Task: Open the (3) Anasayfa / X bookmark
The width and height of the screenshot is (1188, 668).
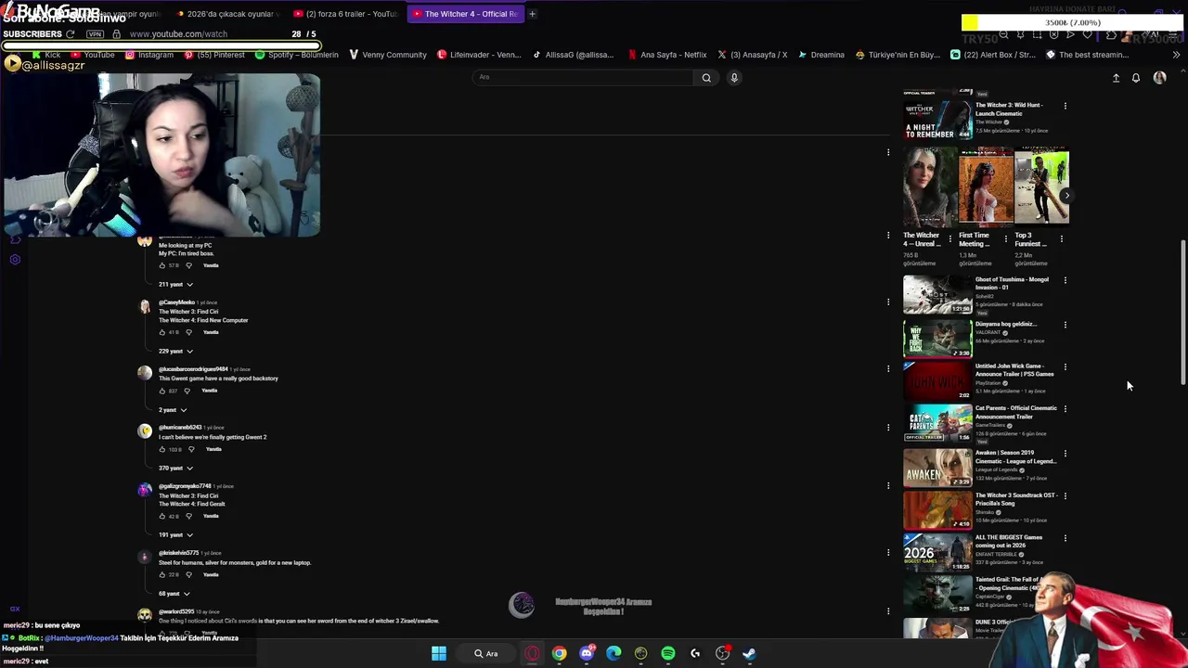Action: [752, 55]
